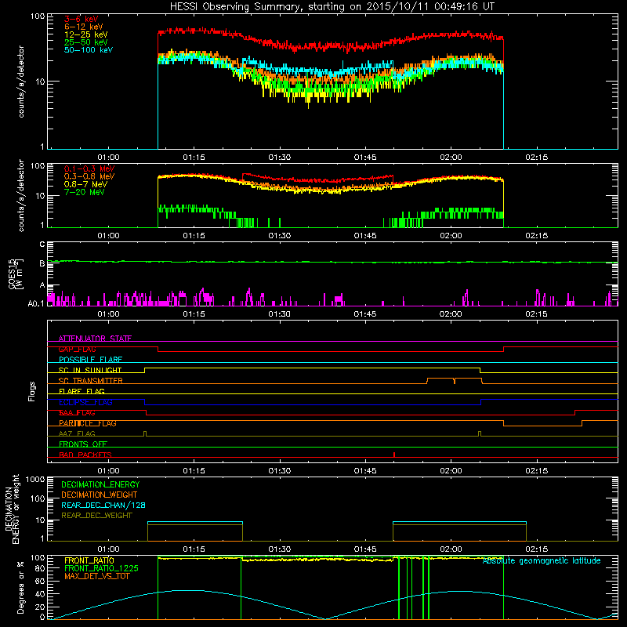Select the yellow 12-25 keV legend label
627x627 pixels.
click(x=85, y=34)
